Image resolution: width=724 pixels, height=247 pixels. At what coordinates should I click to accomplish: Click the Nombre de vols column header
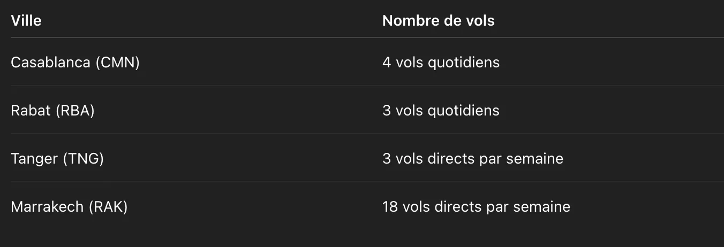[439, 21]
